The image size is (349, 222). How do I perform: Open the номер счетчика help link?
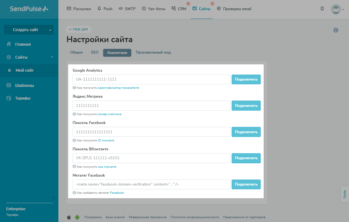point(109,114)
